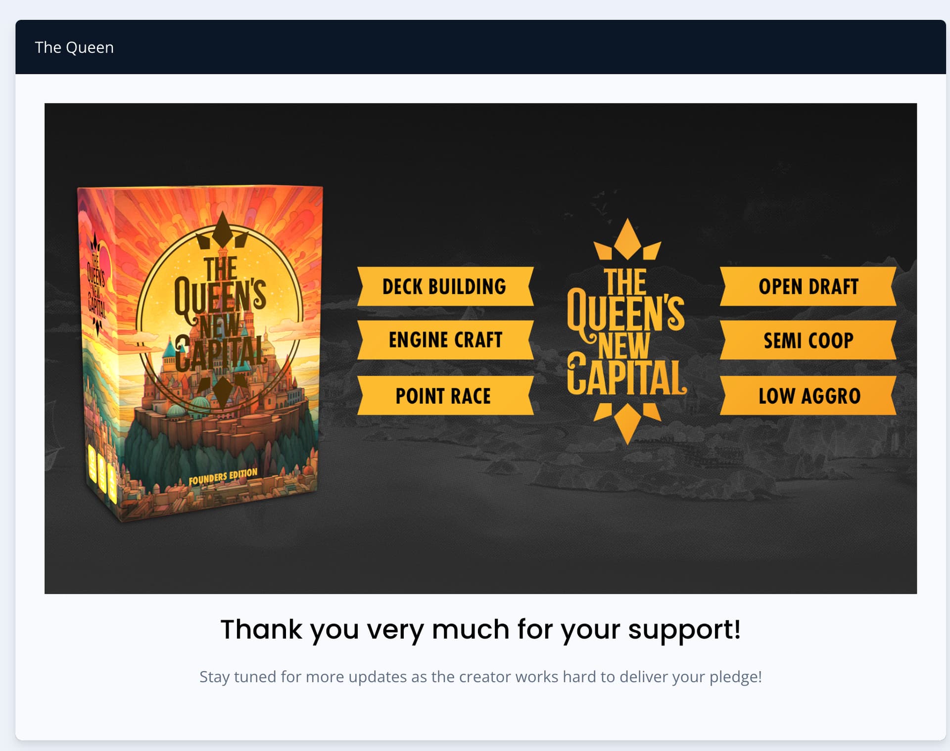Viewport: 950px width, 751px height.
Task: Click the yellow badges on box side
Action: [102, 472]
